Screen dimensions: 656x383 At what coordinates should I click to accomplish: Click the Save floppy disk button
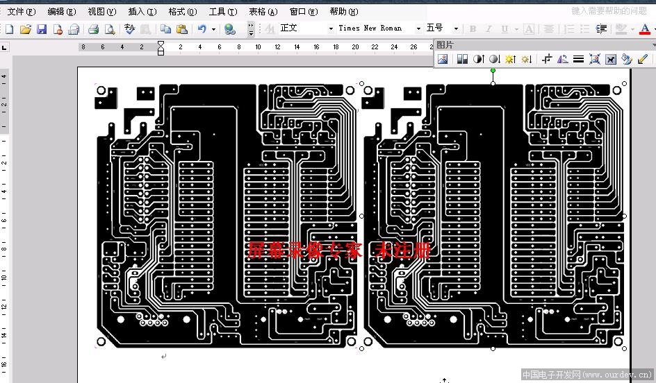click(42, 29)
